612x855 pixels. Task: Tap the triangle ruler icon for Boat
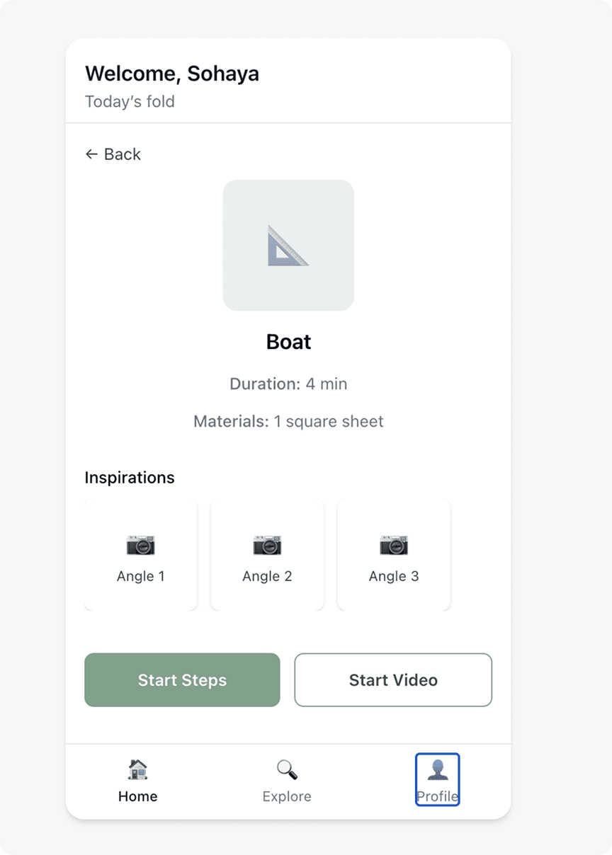pos(288,245)
